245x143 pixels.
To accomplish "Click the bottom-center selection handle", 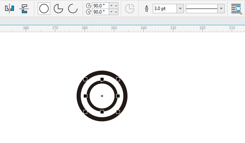I will coord(102,112).
